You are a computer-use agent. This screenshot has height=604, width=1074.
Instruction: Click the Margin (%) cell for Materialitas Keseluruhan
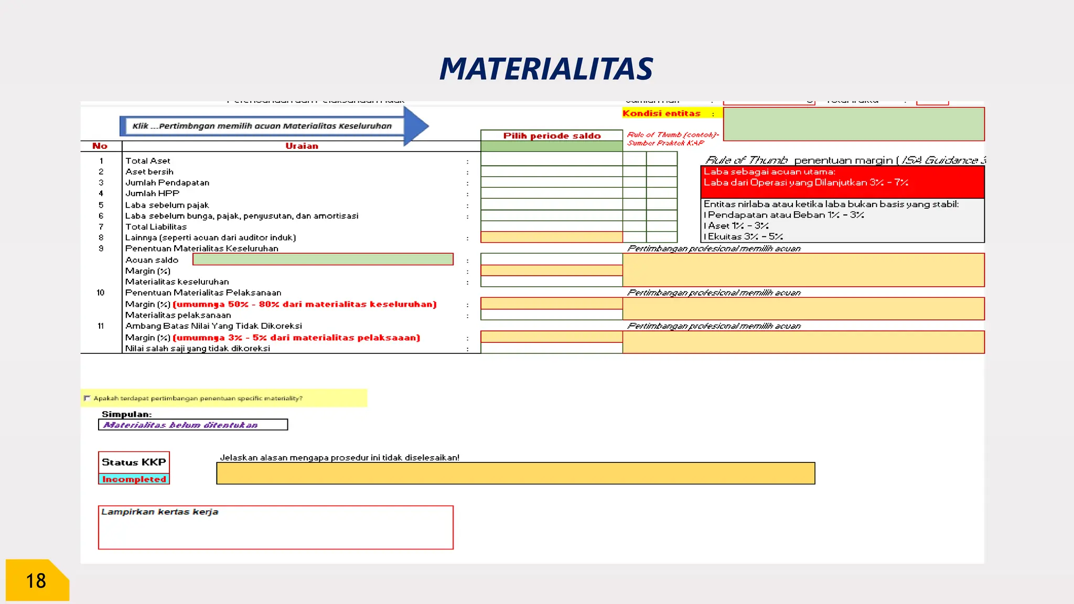[551, 271]
